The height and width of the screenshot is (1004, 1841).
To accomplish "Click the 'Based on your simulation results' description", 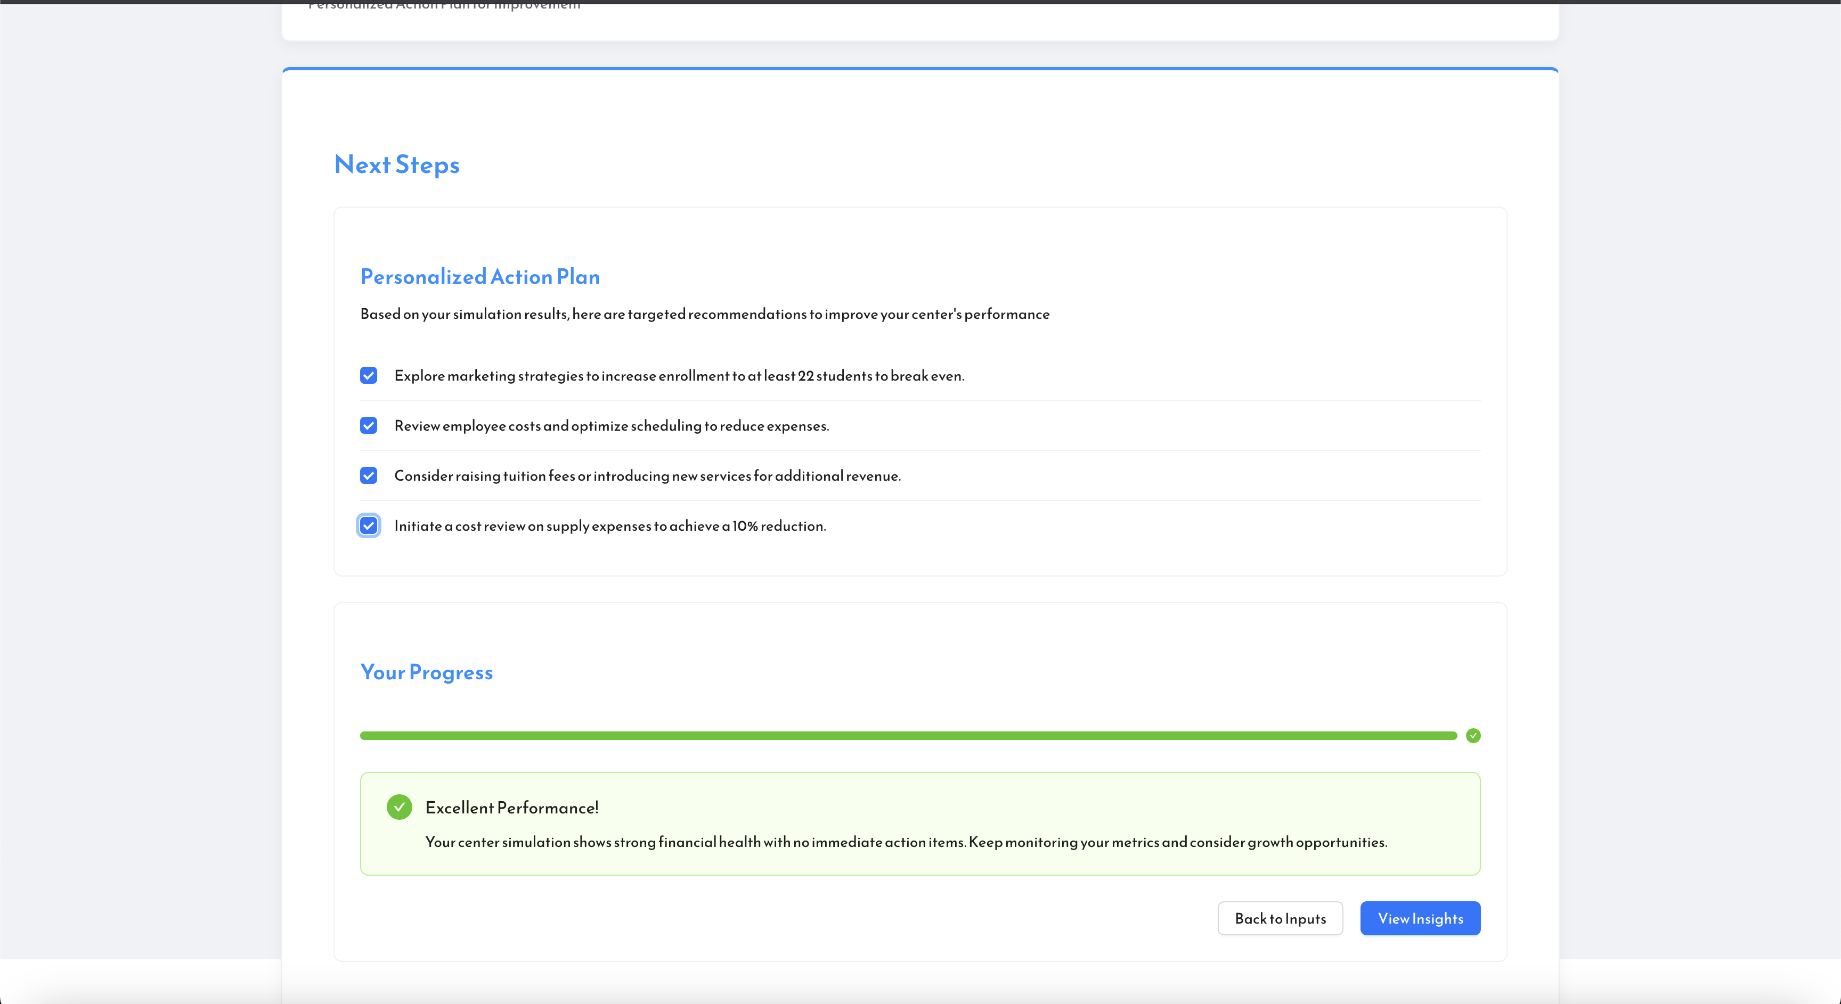I will pyautogui.click(x=705, y=314).
